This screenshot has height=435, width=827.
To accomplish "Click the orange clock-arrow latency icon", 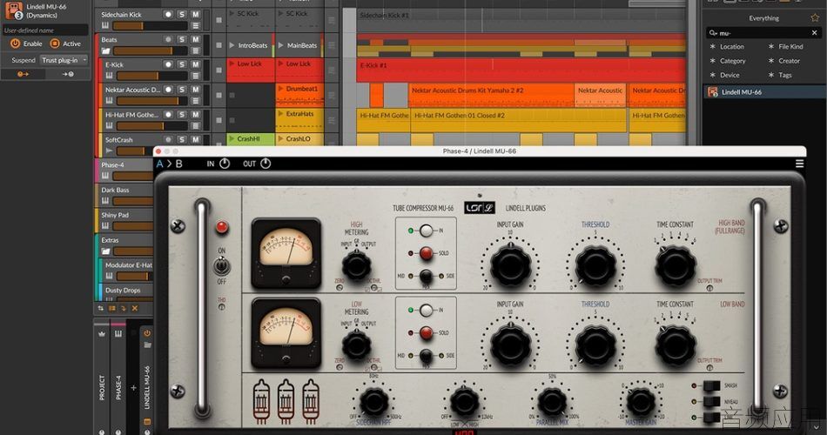I will click(23, 74).
